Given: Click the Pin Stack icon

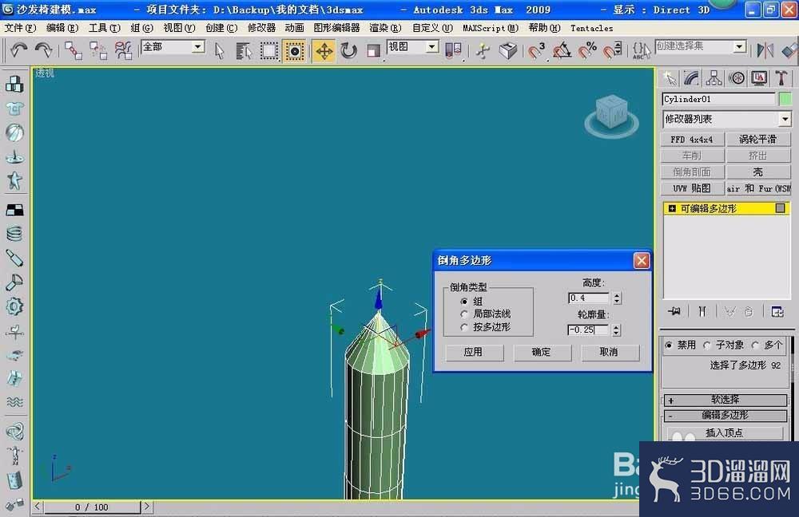Looking at the screenshot, I should coord(674,311).
